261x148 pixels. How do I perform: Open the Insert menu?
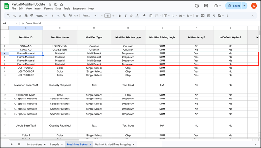[x=38, y=9]
